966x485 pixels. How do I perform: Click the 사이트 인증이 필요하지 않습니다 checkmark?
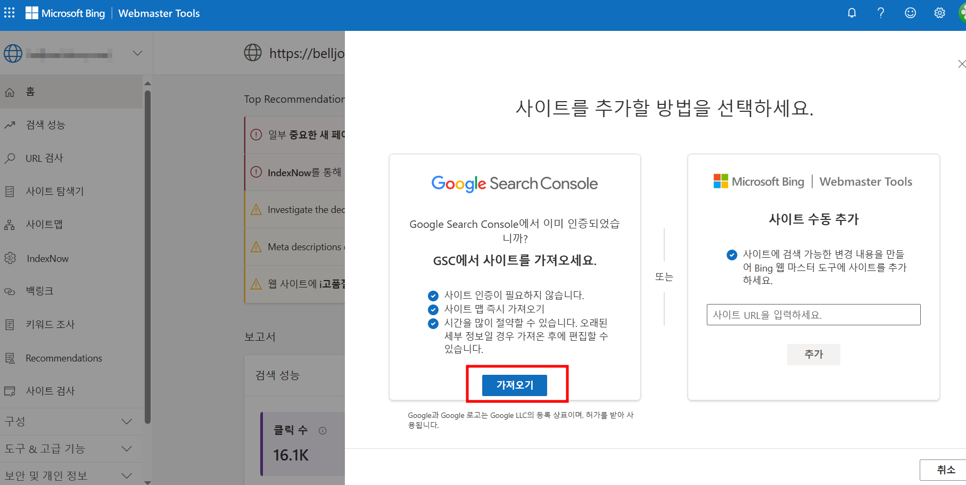tap(433, 295)
